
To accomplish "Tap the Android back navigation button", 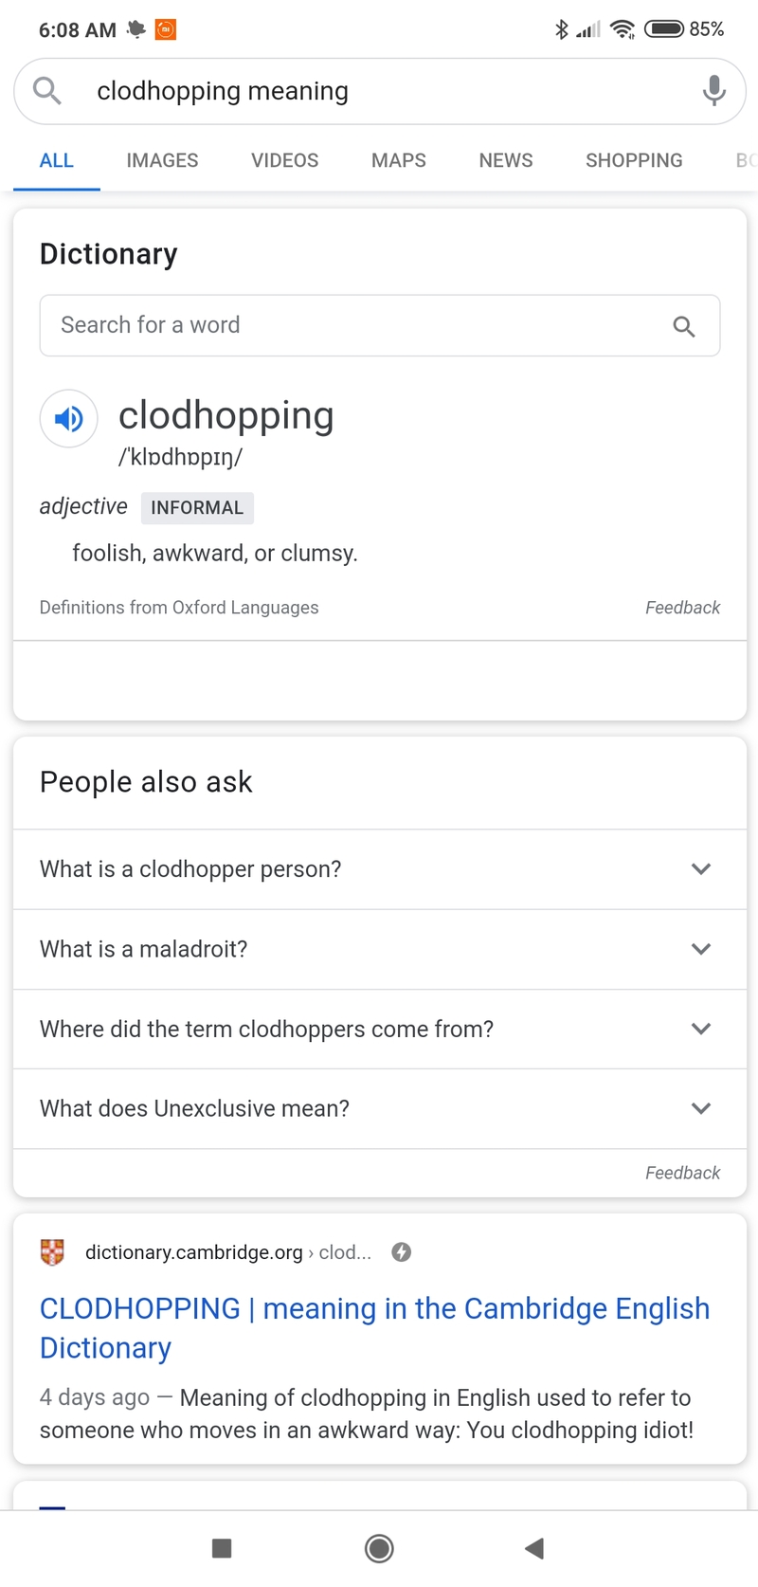I will (534, 1549).
